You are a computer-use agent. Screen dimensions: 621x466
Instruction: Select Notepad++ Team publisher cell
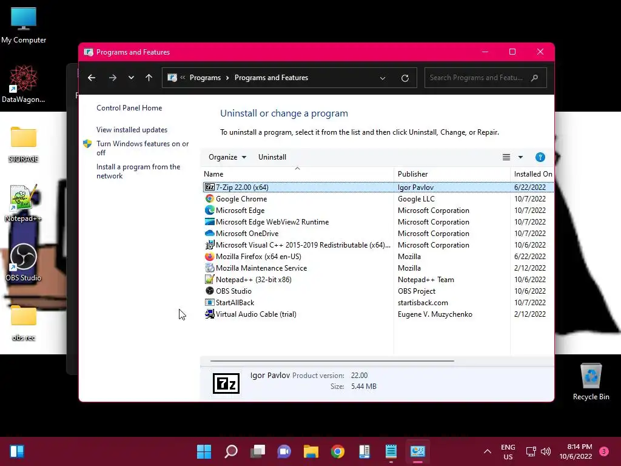coord(426,279)
